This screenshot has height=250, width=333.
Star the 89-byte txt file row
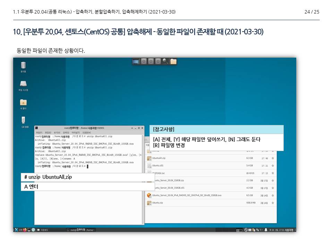[x=273, y=173]
